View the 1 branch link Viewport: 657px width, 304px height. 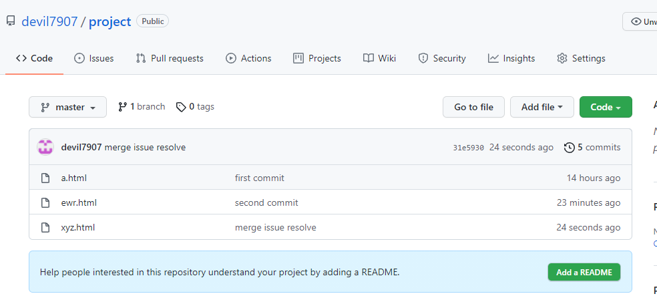[142, 107]
